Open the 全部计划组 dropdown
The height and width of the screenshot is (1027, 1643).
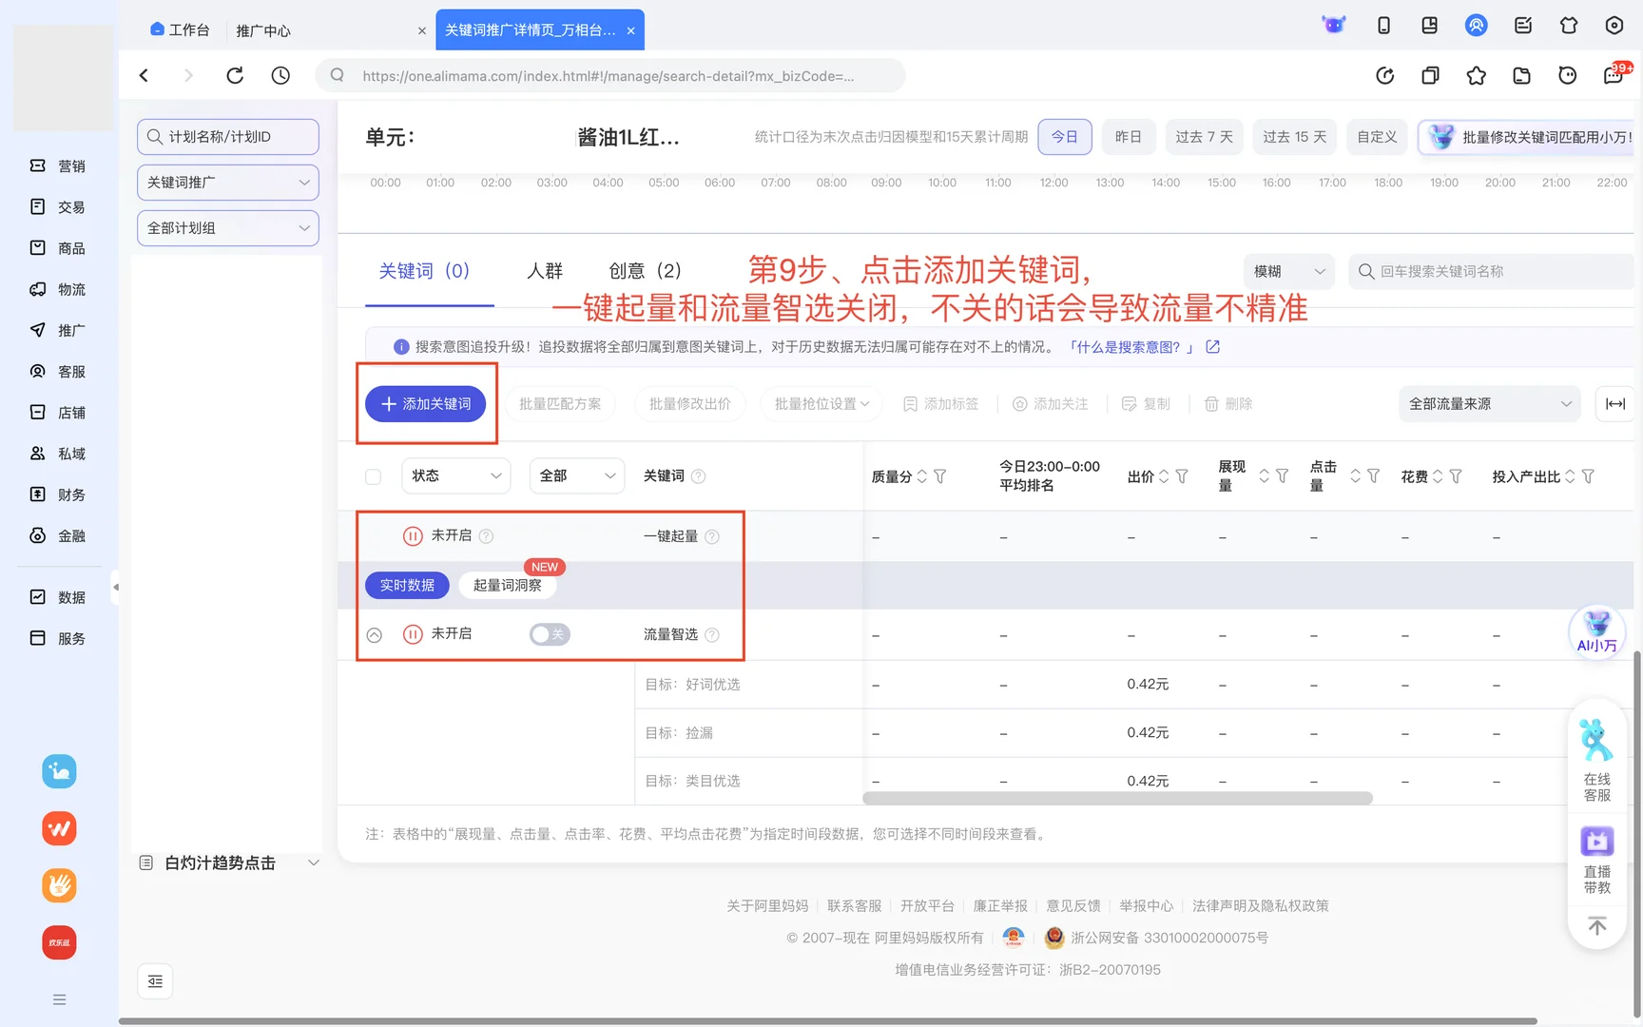(x=227, y=228)
